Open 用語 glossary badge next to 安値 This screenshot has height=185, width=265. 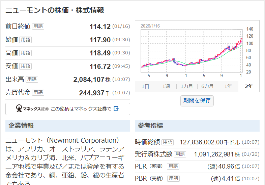pos(26,66)
